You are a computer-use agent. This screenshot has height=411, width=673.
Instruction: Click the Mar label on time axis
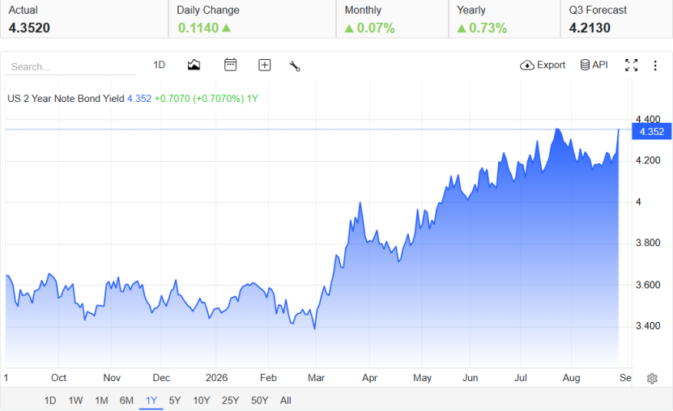316,378
